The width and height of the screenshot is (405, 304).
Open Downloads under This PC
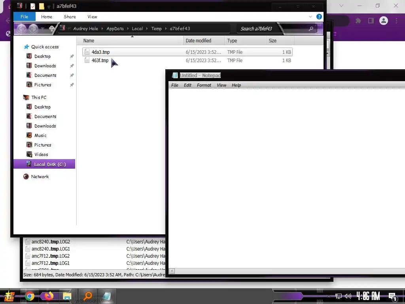(x=45, y=126)
